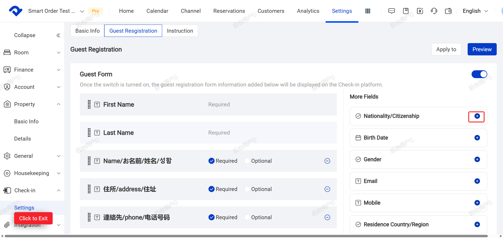The width and height of the screenshot is (503, 238).
Task: Click the Finance sidebar icon
Action: click(x=7, y=70)
